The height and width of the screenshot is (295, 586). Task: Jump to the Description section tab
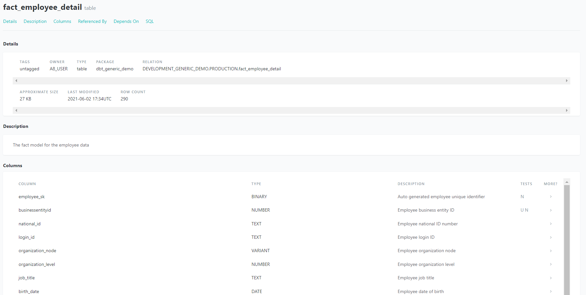(35, 21)
